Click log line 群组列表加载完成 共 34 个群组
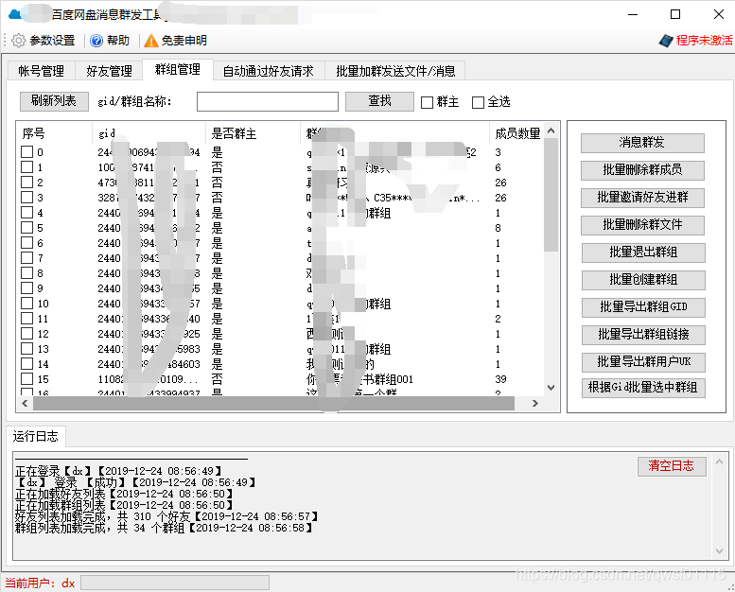Image resolution: width=735 pixels, height=592 pixels. (164, 528)
